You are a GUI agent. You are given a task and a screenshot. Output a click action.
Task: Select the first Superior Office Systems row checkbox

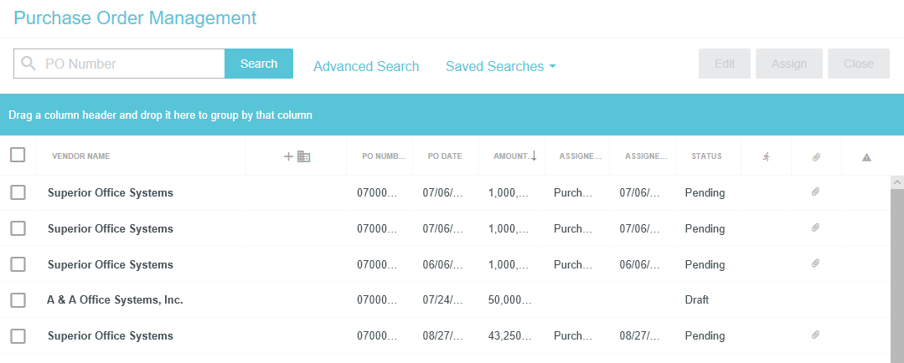(x=18, y=192)
